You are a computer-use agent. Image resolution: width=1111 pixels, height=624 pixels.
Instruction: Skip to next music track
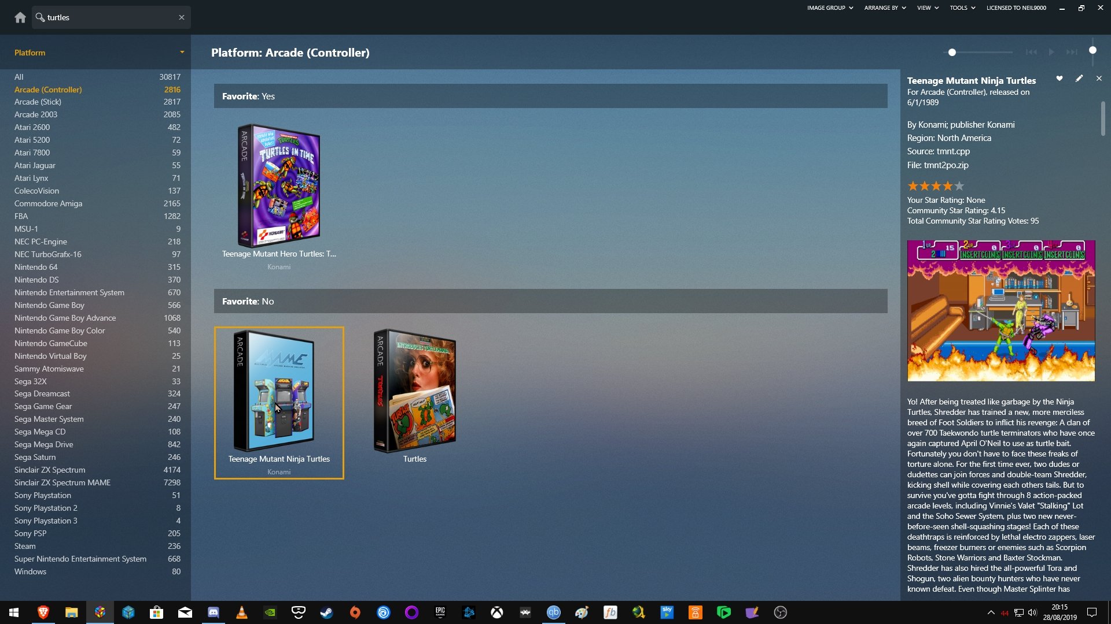tap(1072, 52)
